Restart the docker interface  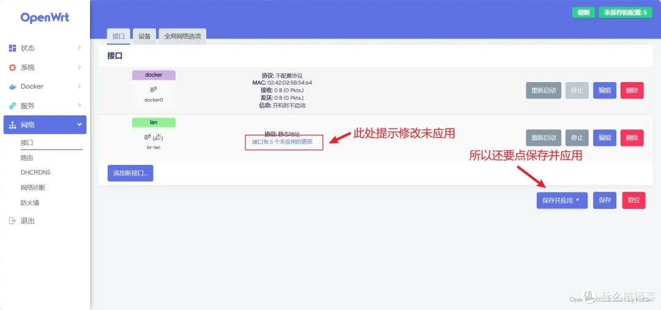tap(543, 90)
